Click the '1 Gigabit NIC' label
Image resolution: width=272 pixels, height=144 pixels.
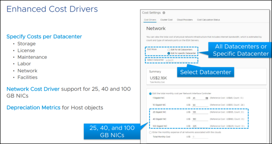coord(159,98)
